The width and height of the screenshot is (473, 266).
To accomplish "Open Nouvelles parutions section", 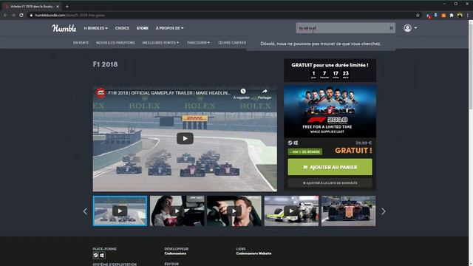I will (115, 43).
